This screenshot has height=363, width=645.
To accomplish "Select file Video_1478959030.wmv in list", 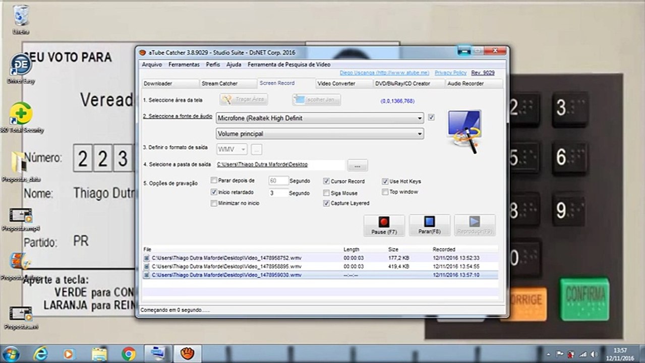I will click(320, 275).
